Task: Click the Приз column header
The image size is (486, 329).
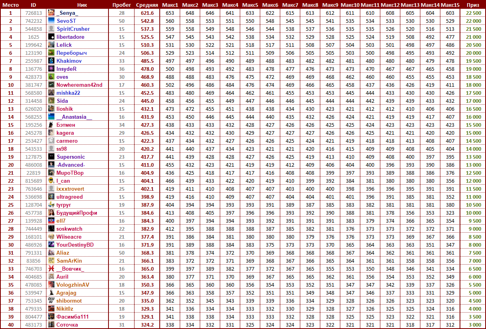Action: click(x=473, y=5)
